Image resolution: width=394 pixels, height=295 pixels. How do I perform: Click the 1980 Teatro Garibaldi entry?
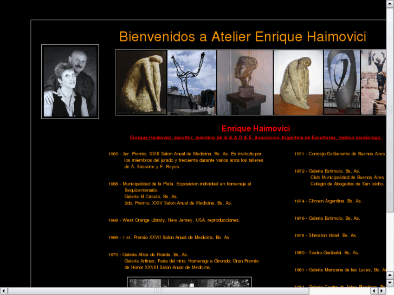click(327, 253)
